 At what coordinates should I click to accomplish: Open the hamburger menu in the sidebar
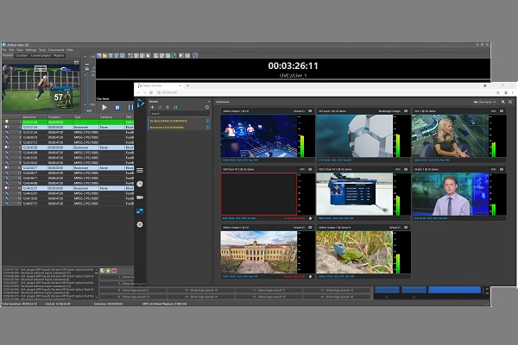click(140, 171)
